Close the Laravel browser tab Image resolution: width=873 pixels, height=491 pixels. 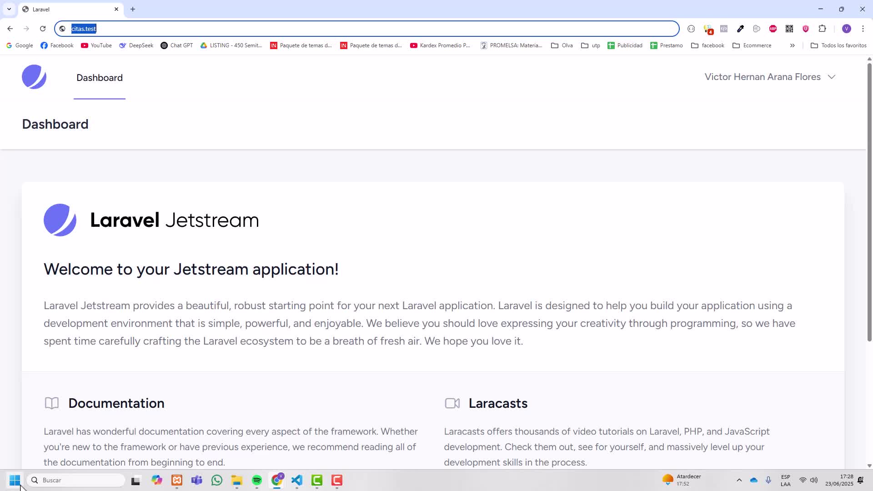tap(116, 9)
